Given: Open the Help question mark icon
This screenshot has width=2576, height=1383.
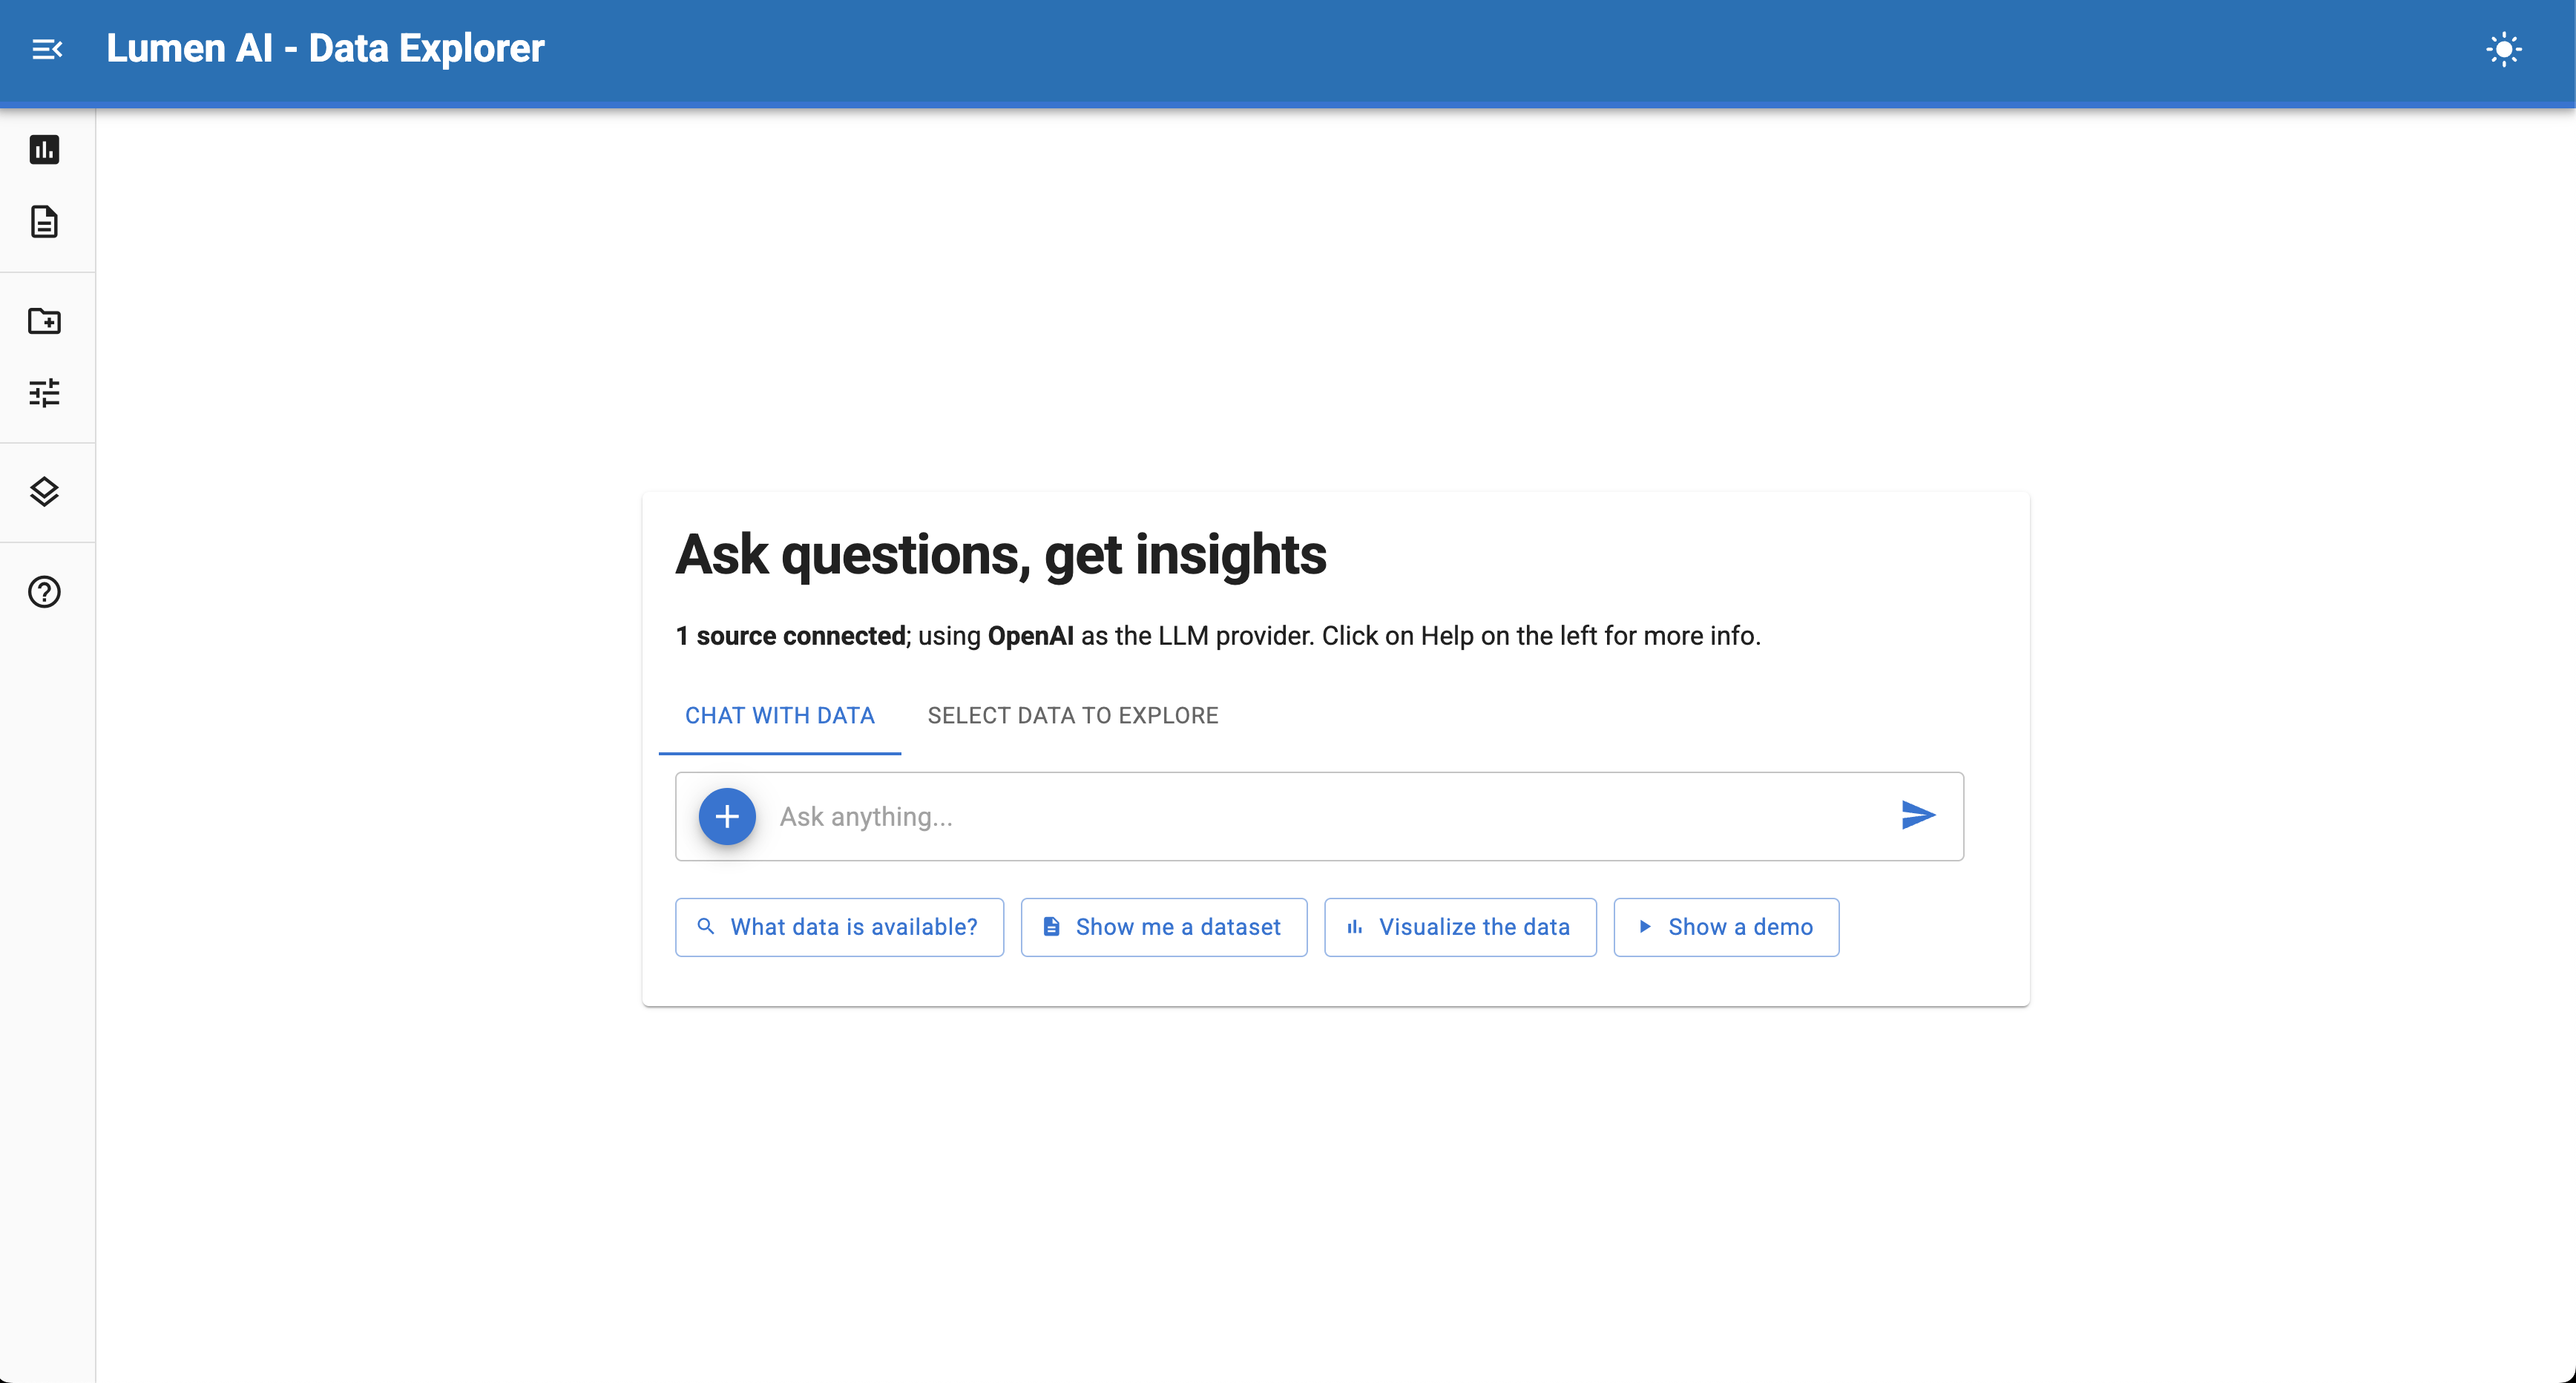Looking at the screenshot, I should [x=44, y=592].
